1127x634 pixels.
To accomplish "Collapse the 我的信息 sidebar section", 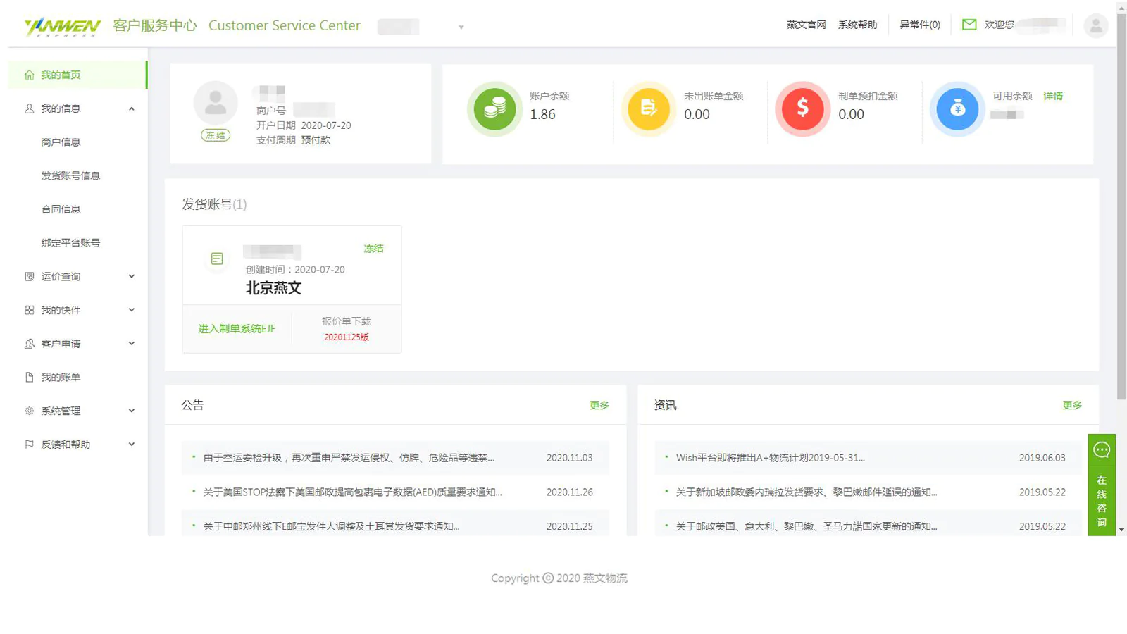I will pos(131,108).
